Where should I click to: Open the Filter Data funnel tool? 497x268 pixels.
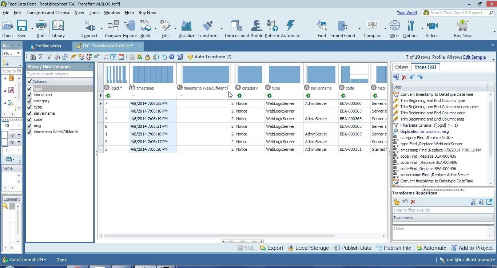click(x=49, y=57)
